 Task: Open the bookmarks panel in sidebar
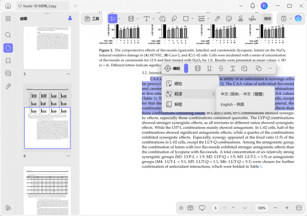pyautogui.click(x=8, y=61)
